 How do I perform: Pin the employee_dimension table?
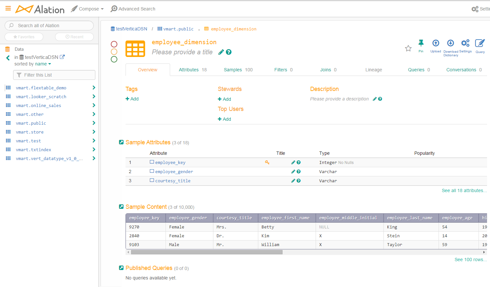421,43
